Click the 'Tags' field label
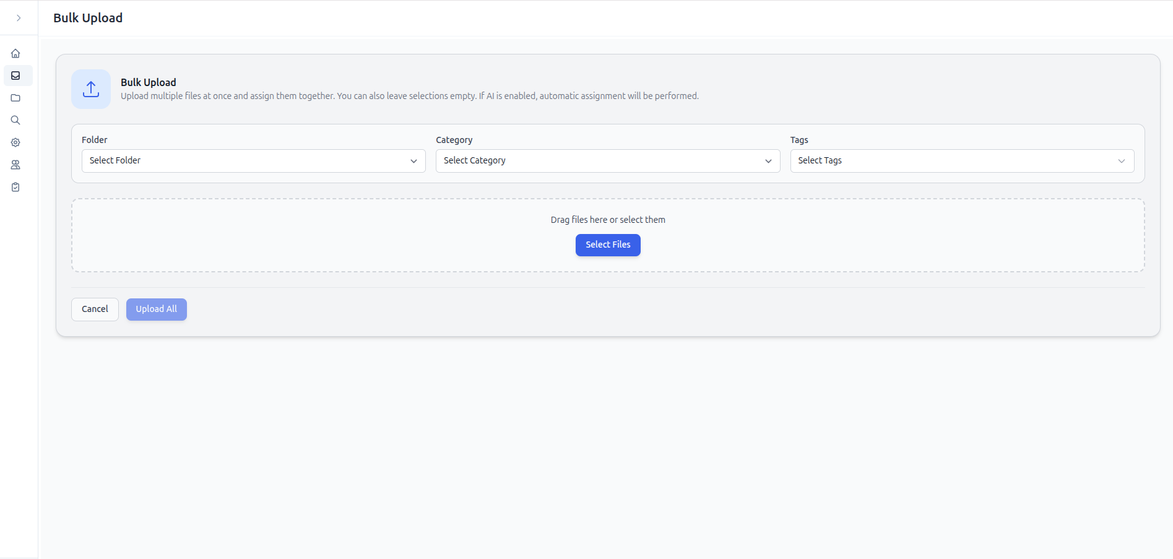Viewport: 1173px width, 559px height. [799, 140]
